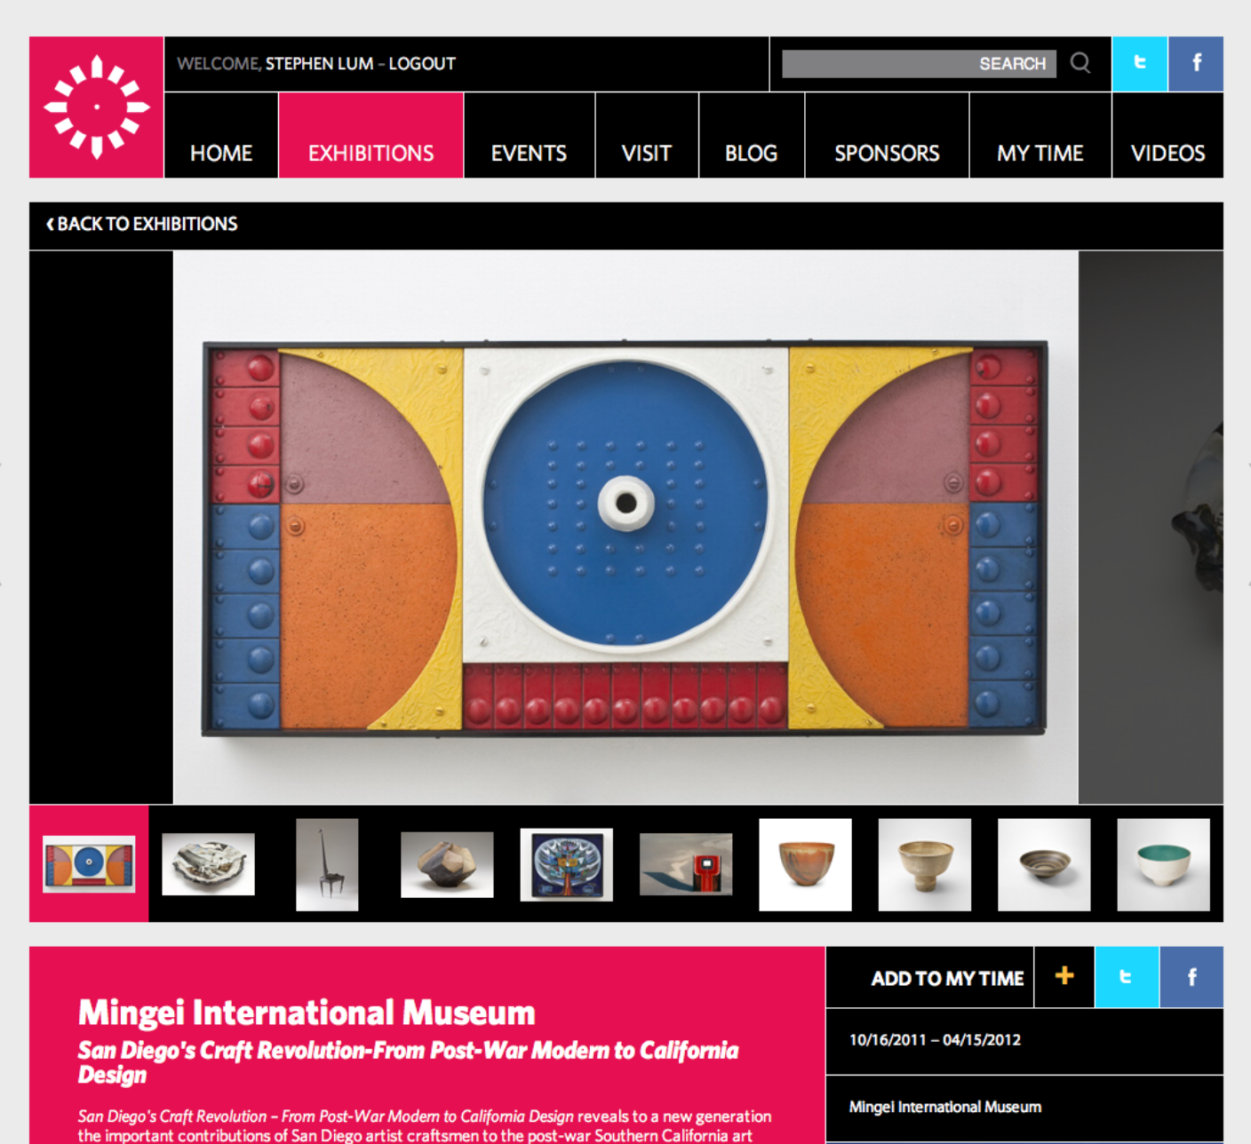
Task: Select the teal interior white bowl thumbnail
Action: tap(1163, 864)
